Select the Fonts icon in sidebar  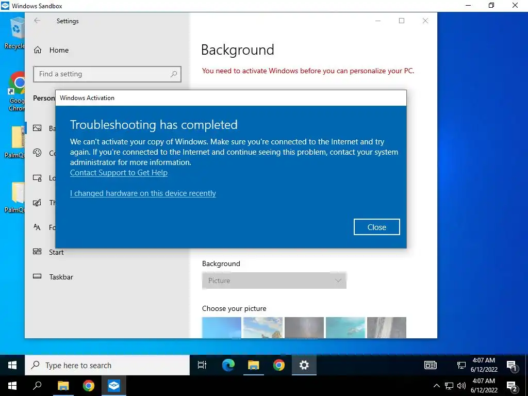37,227
